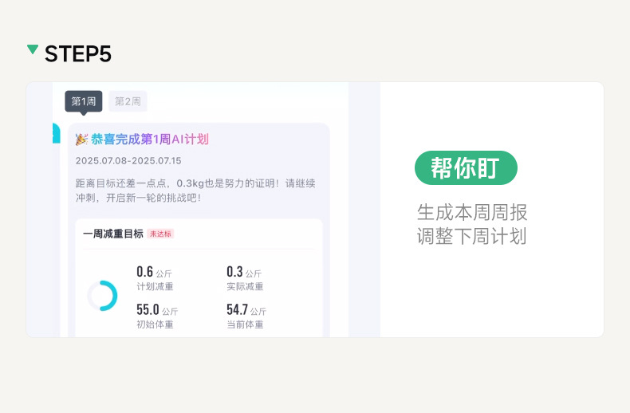
Task: Click the 调整下周计划 text line
Action: (472, 236)
